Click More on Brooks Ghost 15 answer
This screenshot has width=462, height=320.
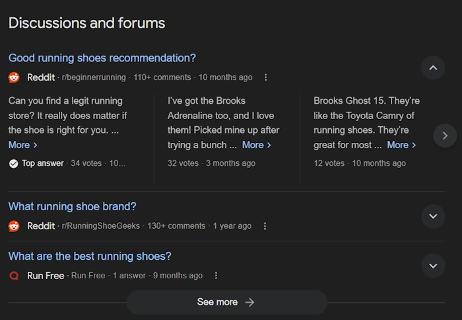401,145
